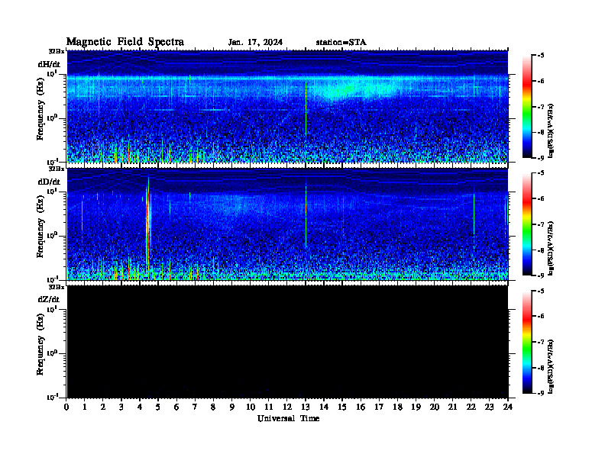Click the dZ/dt panel label
The height and width of the screenshot is (467, 605).
click(x=49, y=299)
